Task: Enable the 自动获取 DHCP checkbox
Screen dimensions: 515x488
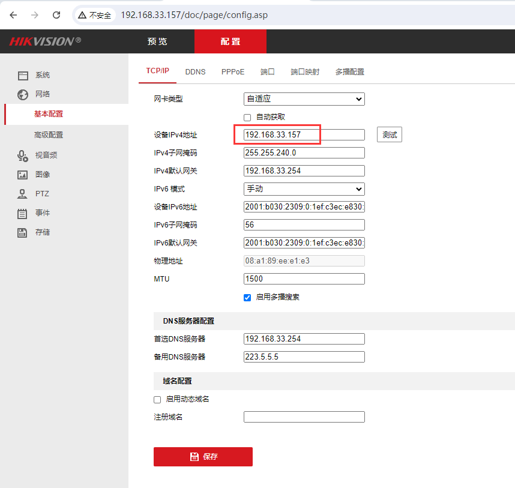Action: pyautogui.click(x=247, y=118)
